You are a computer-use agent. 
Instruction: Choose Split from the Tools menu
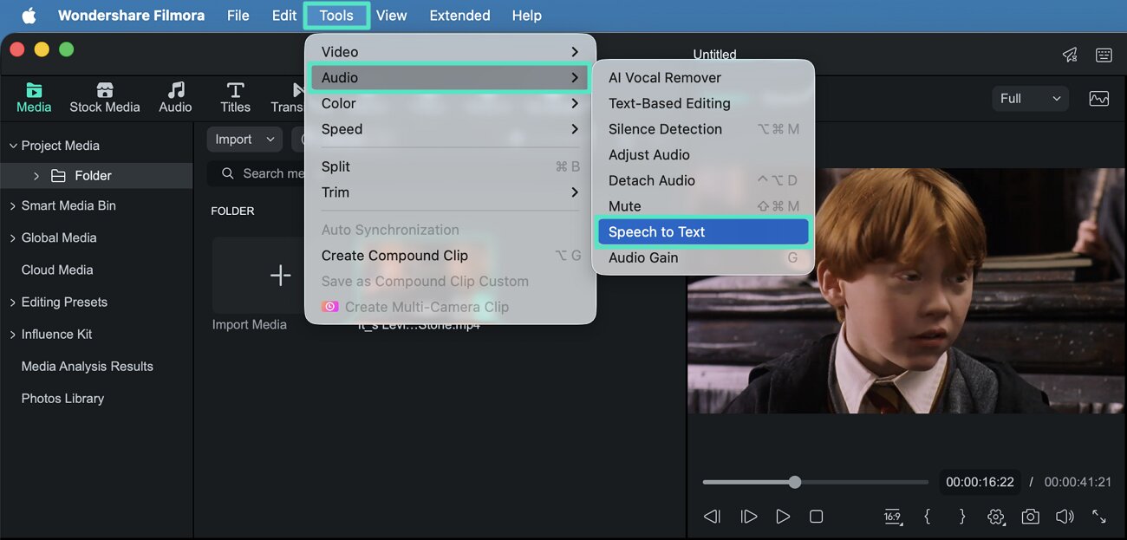tap(450, 166)
